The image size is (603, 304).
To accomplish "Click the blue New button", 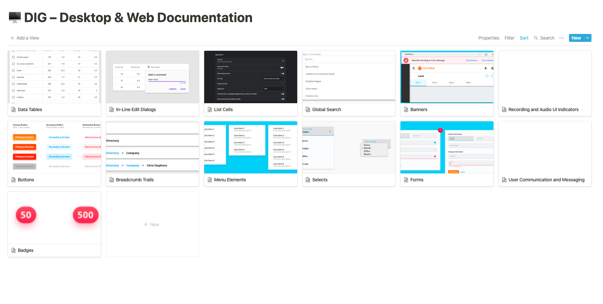I will point(576,38).
